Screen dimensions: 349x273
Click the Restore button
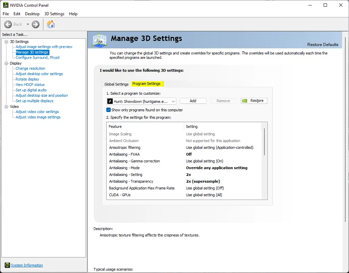[x=254, y=101]
